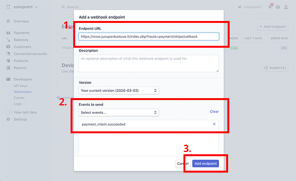This screenshot has height=181, width=296.
Task: Toggle the View test data switch
Action: pyautogui.click(x=8, y=112)
